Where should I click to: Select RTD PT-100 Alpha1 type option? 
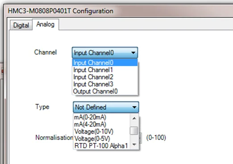click(102, 146)
